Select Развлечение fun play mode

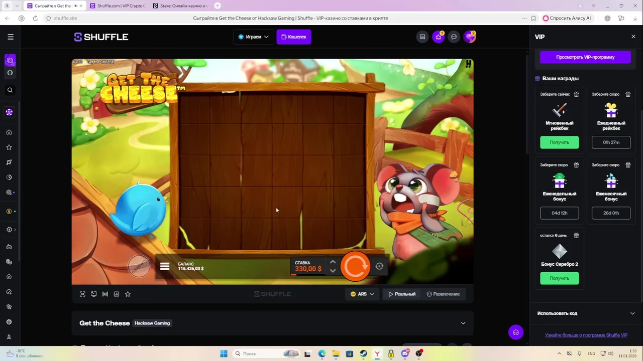443,294
